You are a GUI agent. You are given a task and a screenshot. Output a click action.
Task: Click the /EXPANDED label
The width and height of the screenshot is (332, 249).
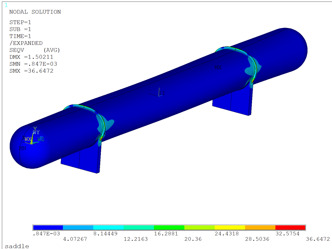(x=26, y=43)
